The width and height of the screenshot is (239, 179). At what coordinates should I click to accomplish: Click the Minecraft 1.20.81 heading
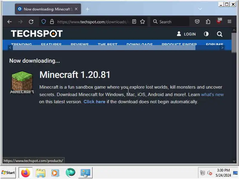(x=75, y=75)
